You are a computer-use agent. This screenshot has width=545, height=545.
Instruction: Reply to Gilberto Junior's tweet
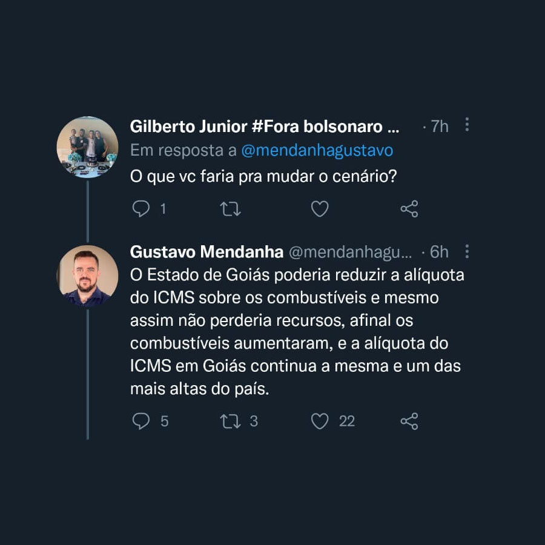[x=140, y=209]
